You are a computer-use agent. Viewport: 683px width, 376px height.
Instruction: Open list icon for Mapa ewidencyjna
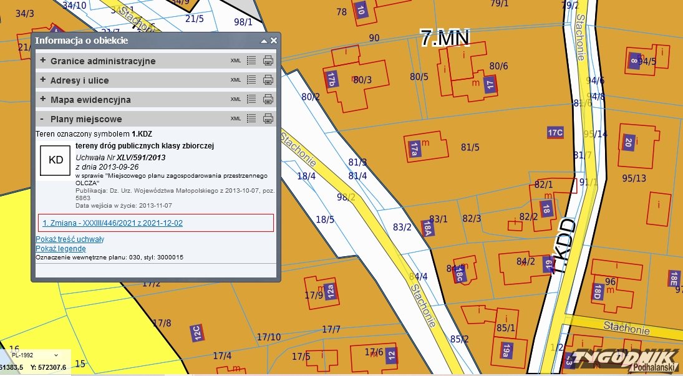(x=251, y=100)
